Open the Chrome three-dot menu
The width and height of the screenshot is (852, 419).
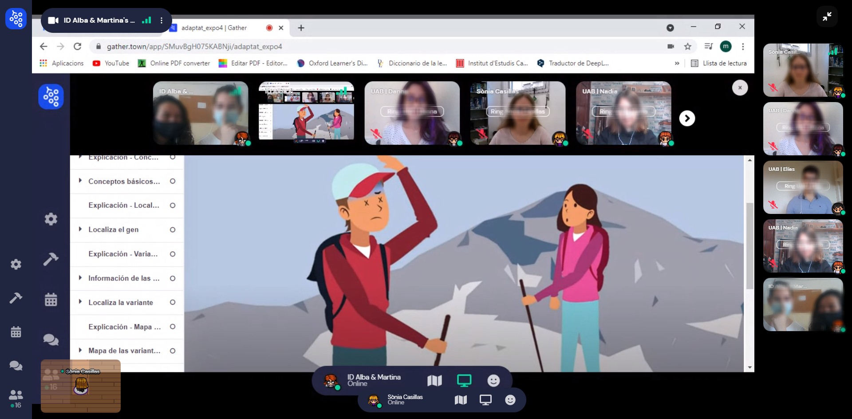[x=743, y=46]
